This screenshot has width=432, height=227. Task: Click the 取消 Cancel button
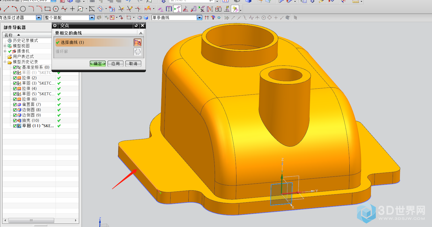[133, 64]
